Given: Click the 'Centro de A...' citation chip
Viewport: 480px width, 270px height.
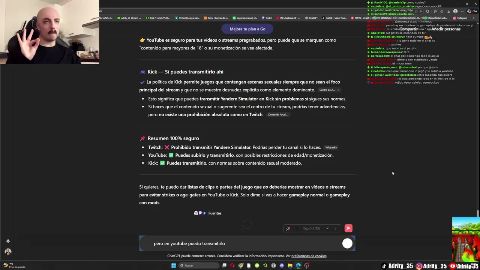Looking at the screenshot, I should (329, 90).
